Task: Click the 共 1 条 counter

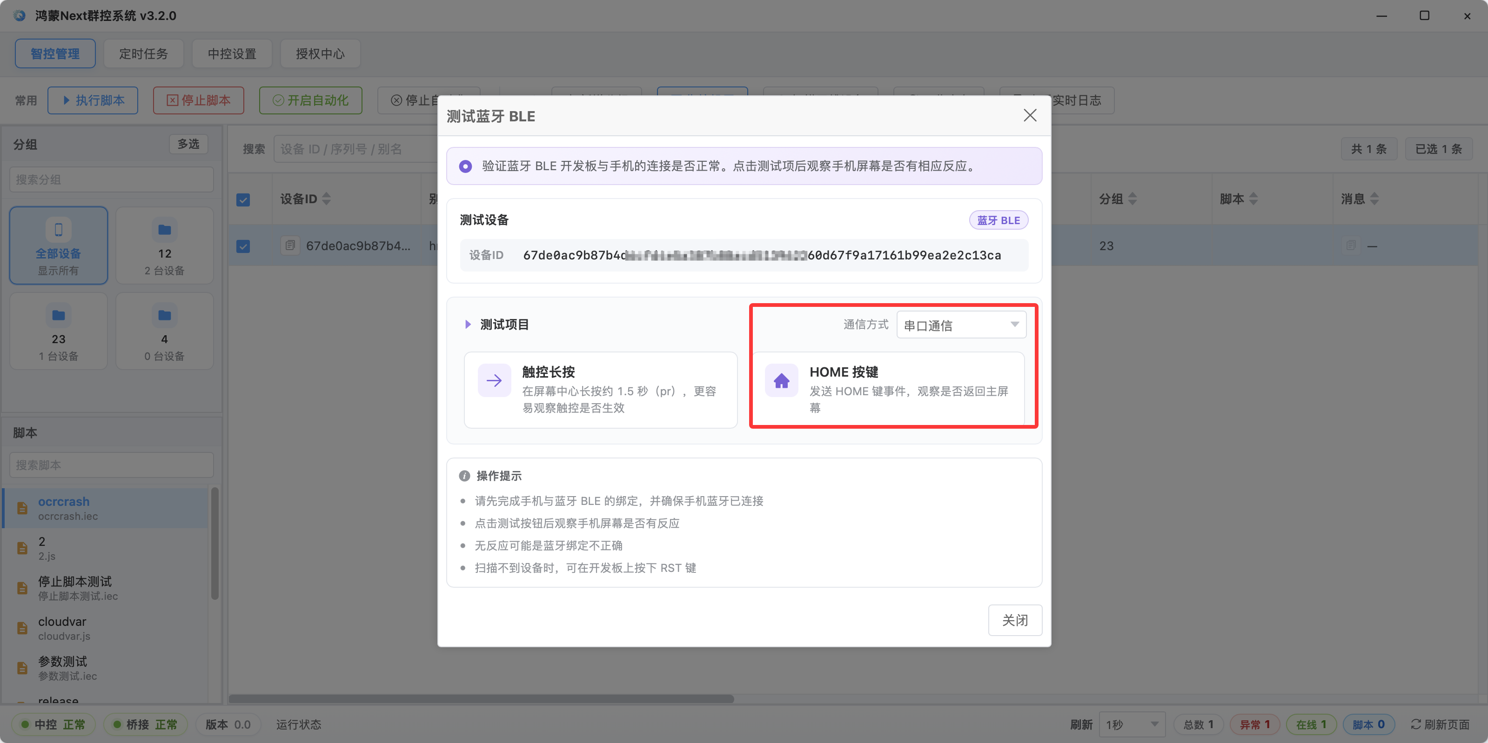Action: pos(1368,149)
